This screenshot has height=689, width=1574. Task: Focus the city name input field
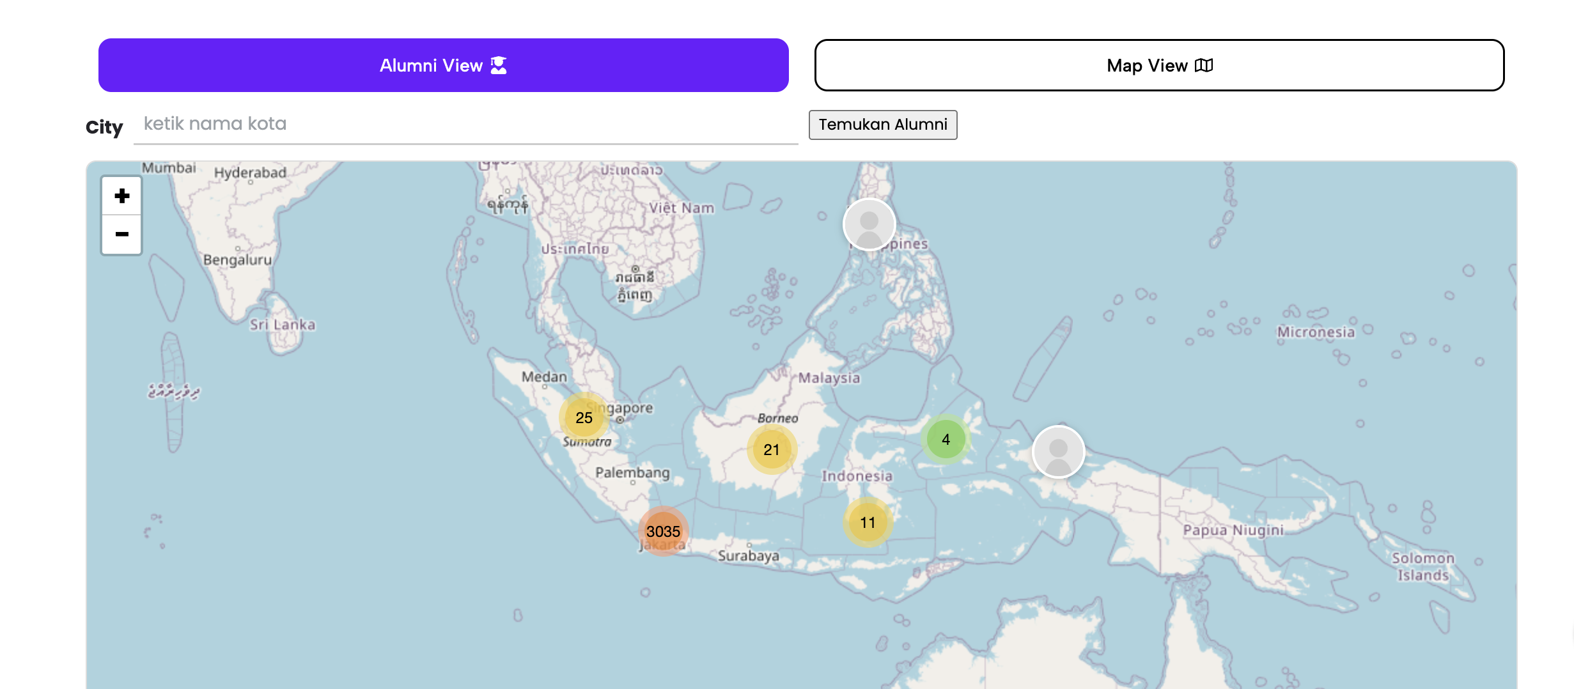pos(465,124)
